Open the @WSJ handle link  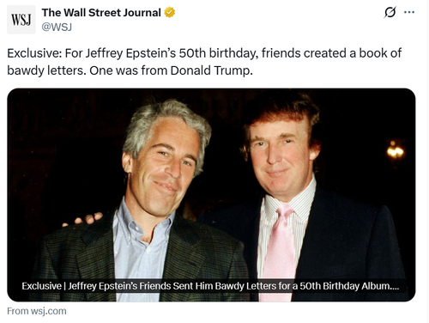(57, 27)
